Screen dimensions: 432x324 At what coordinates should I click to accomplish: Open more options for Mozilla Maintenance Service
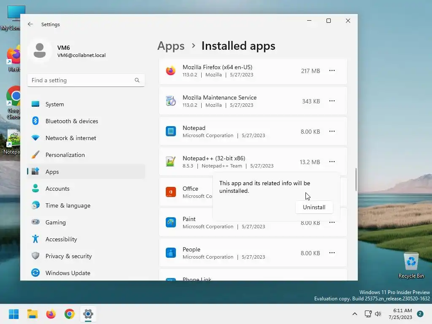tap(332, 101)
